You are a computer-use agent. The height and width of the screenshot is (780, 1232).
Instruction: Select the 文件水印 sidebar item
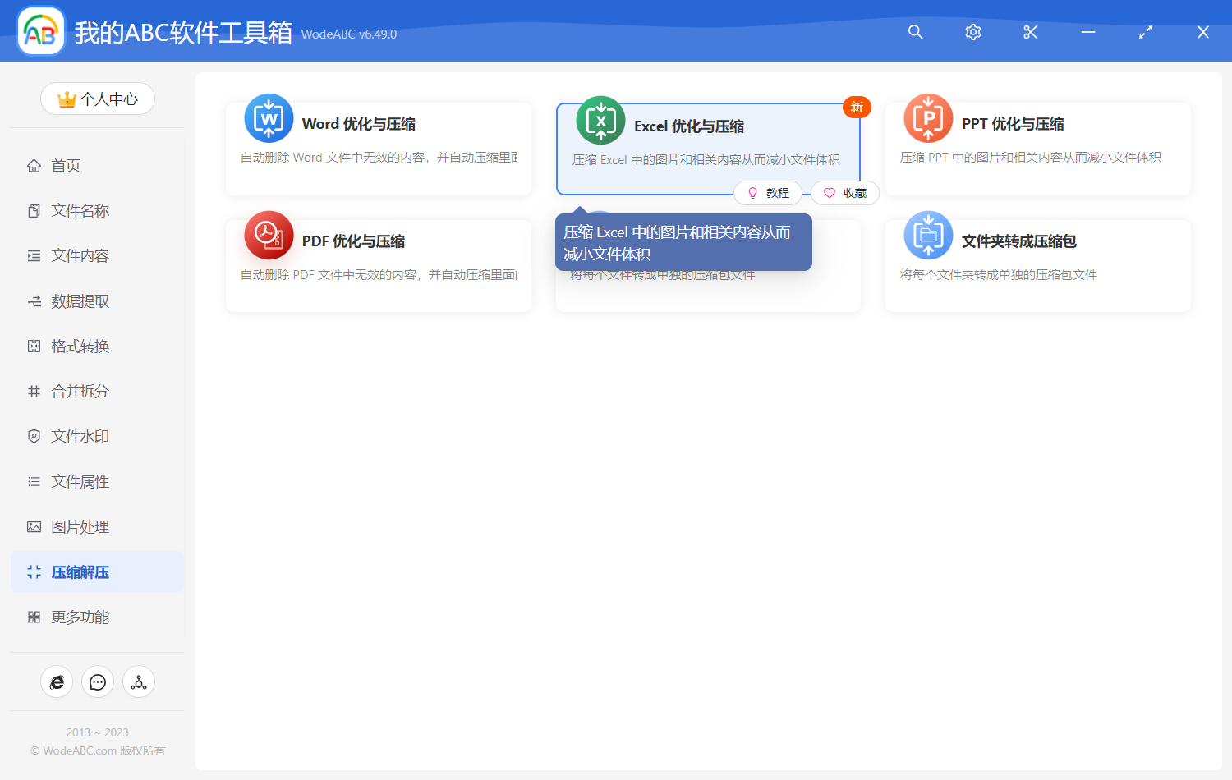(98, 437)
